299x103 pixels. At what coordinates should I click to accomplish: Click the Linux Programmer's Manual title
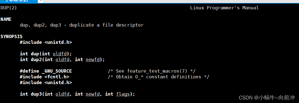pos(225,8)
